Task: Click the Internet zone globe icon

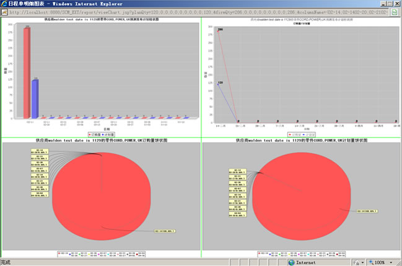Action: (x=291, y=262)
